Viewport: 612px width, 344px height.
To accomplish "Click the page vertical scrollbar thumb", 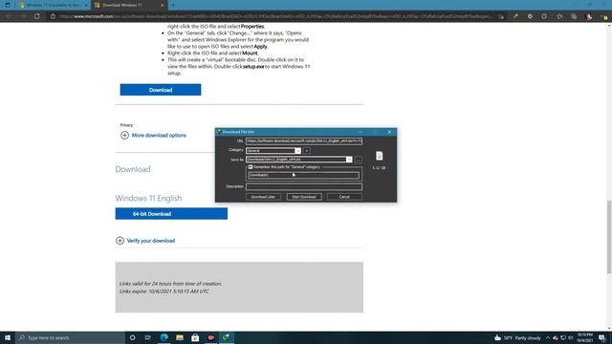I will 609,236.
